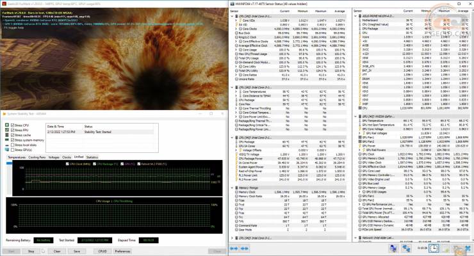Select the Unified tab

click(79, 157)
